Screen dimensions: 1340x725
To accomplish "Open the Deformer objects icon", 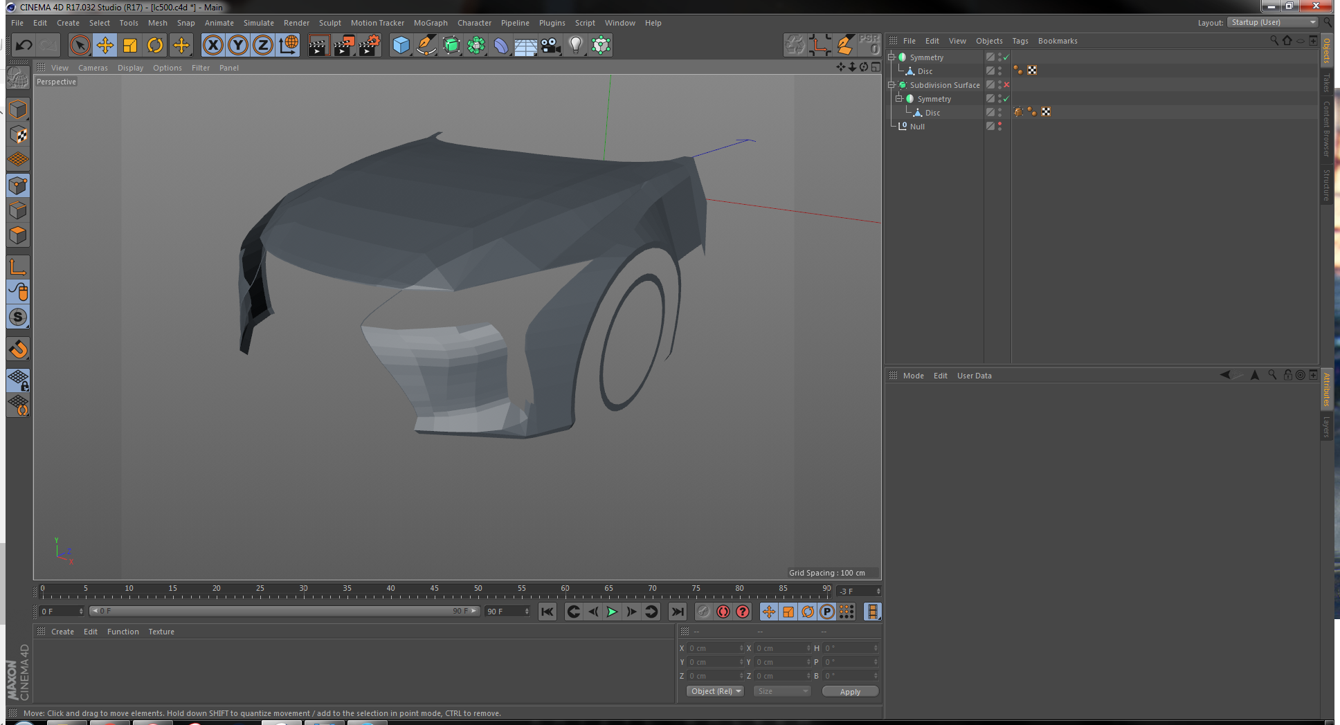I will click(x=501, y=46).
